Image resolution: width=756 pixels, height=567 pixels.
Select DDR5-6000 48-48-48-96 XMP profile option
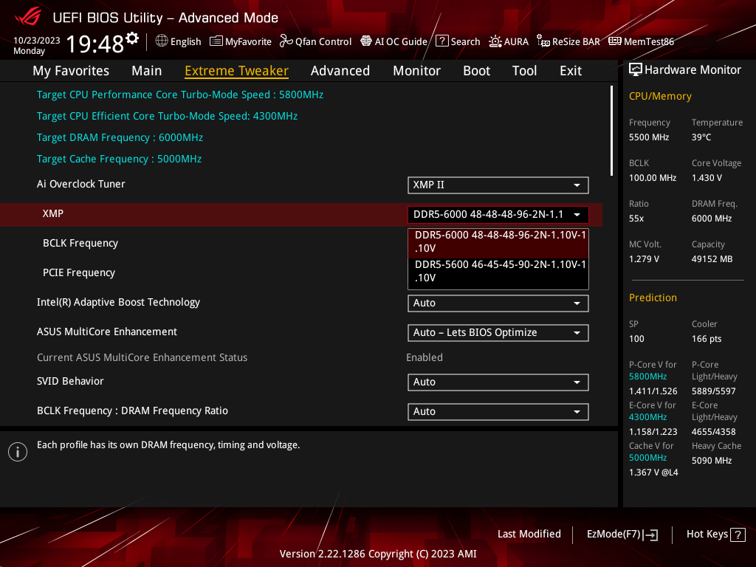498,242
